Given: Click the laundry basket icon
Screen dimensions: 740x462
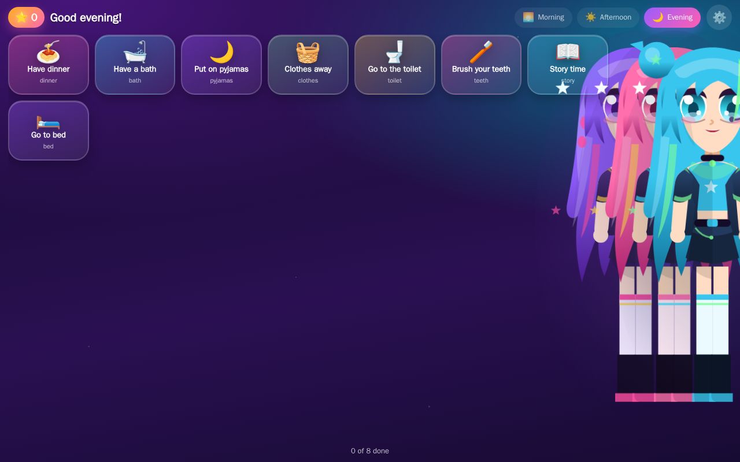Looking at the screenshot, I should coord(308,52).
